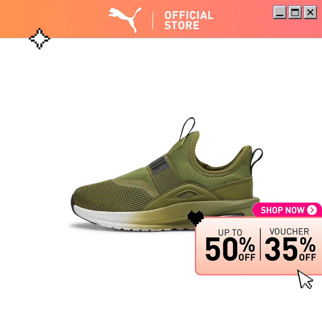
Task: Click the black heel pull loop on shoe
Action: 257,159
